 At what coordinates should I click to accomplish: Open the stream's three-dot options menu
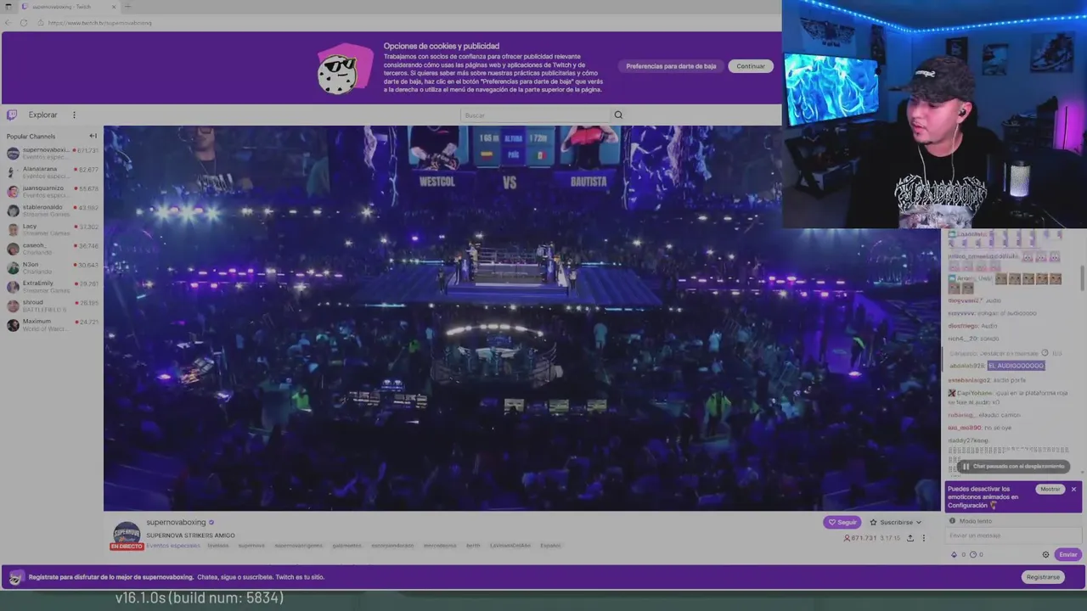[x=924, y=538]
